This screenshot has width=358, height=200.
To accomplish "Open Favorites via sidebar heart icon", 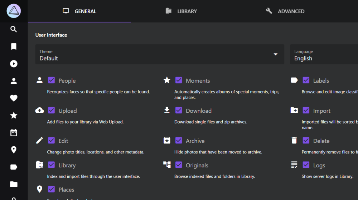I will pyautogui.click(x=14, y=98).
